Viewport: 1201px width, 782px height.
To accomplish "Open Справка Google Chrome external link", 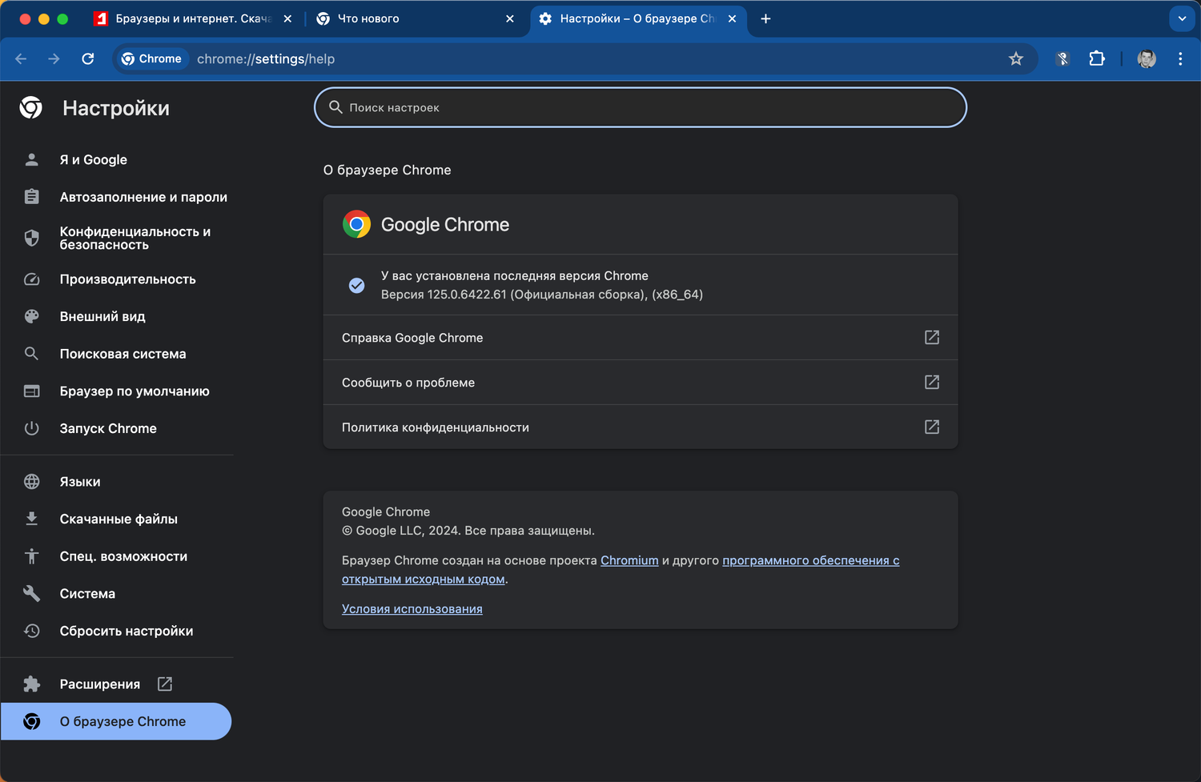I will tap(932, 338).
